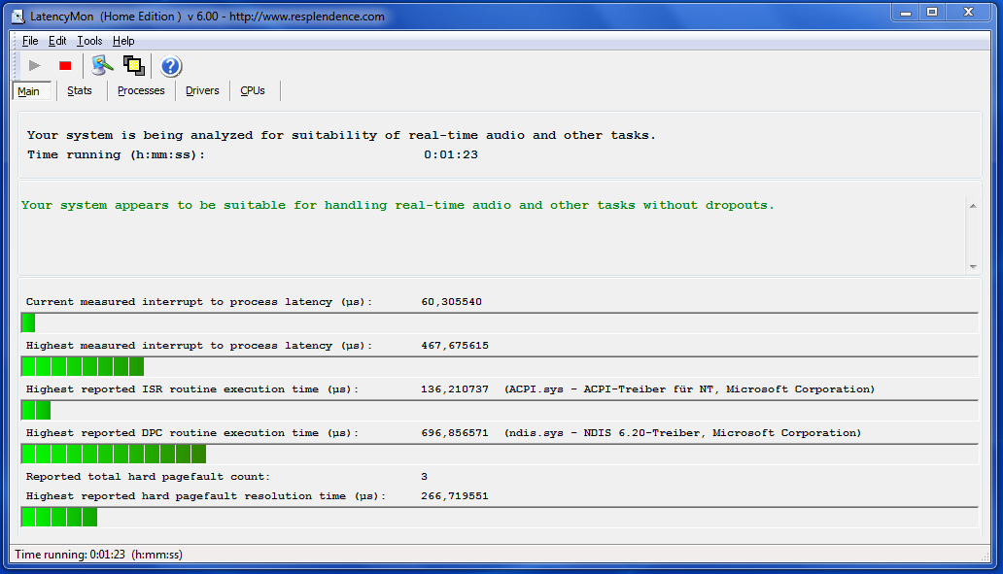Click the 'Your system is being analyzed' line
This screenshot has width=1003, height=574.
(341, 135)
